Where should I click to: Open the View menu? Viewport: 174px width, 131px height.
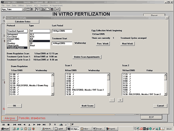pos(8,5)
